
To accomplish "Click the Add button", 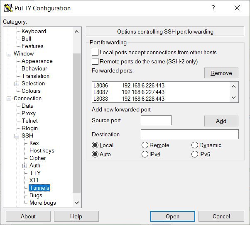I will pos(221,121).
